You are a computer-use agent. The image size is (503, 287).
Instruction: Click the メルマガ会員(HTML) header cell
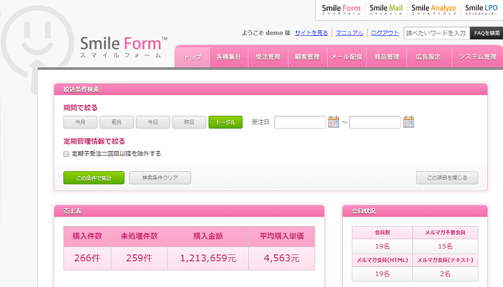382,260
